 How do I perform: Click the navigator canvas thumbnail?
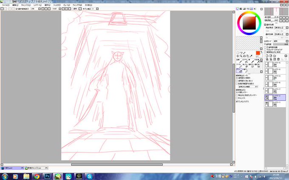click(276, 11)
